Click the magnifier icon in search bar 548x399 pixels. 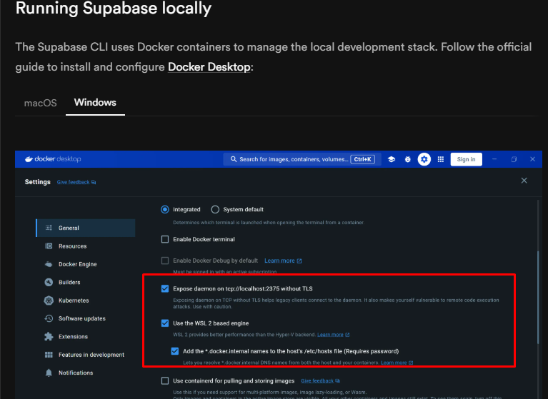click(234, 159)
